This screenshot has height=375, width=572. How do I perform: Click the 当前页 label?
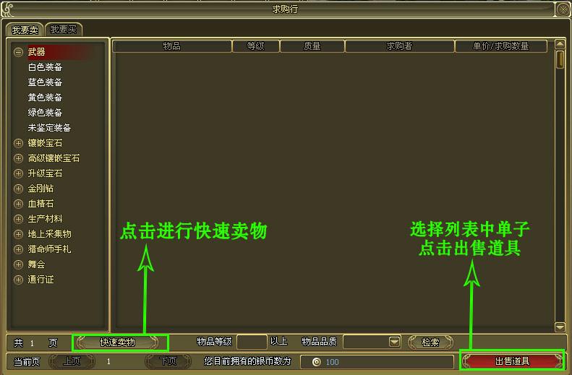tap(27, 361)
